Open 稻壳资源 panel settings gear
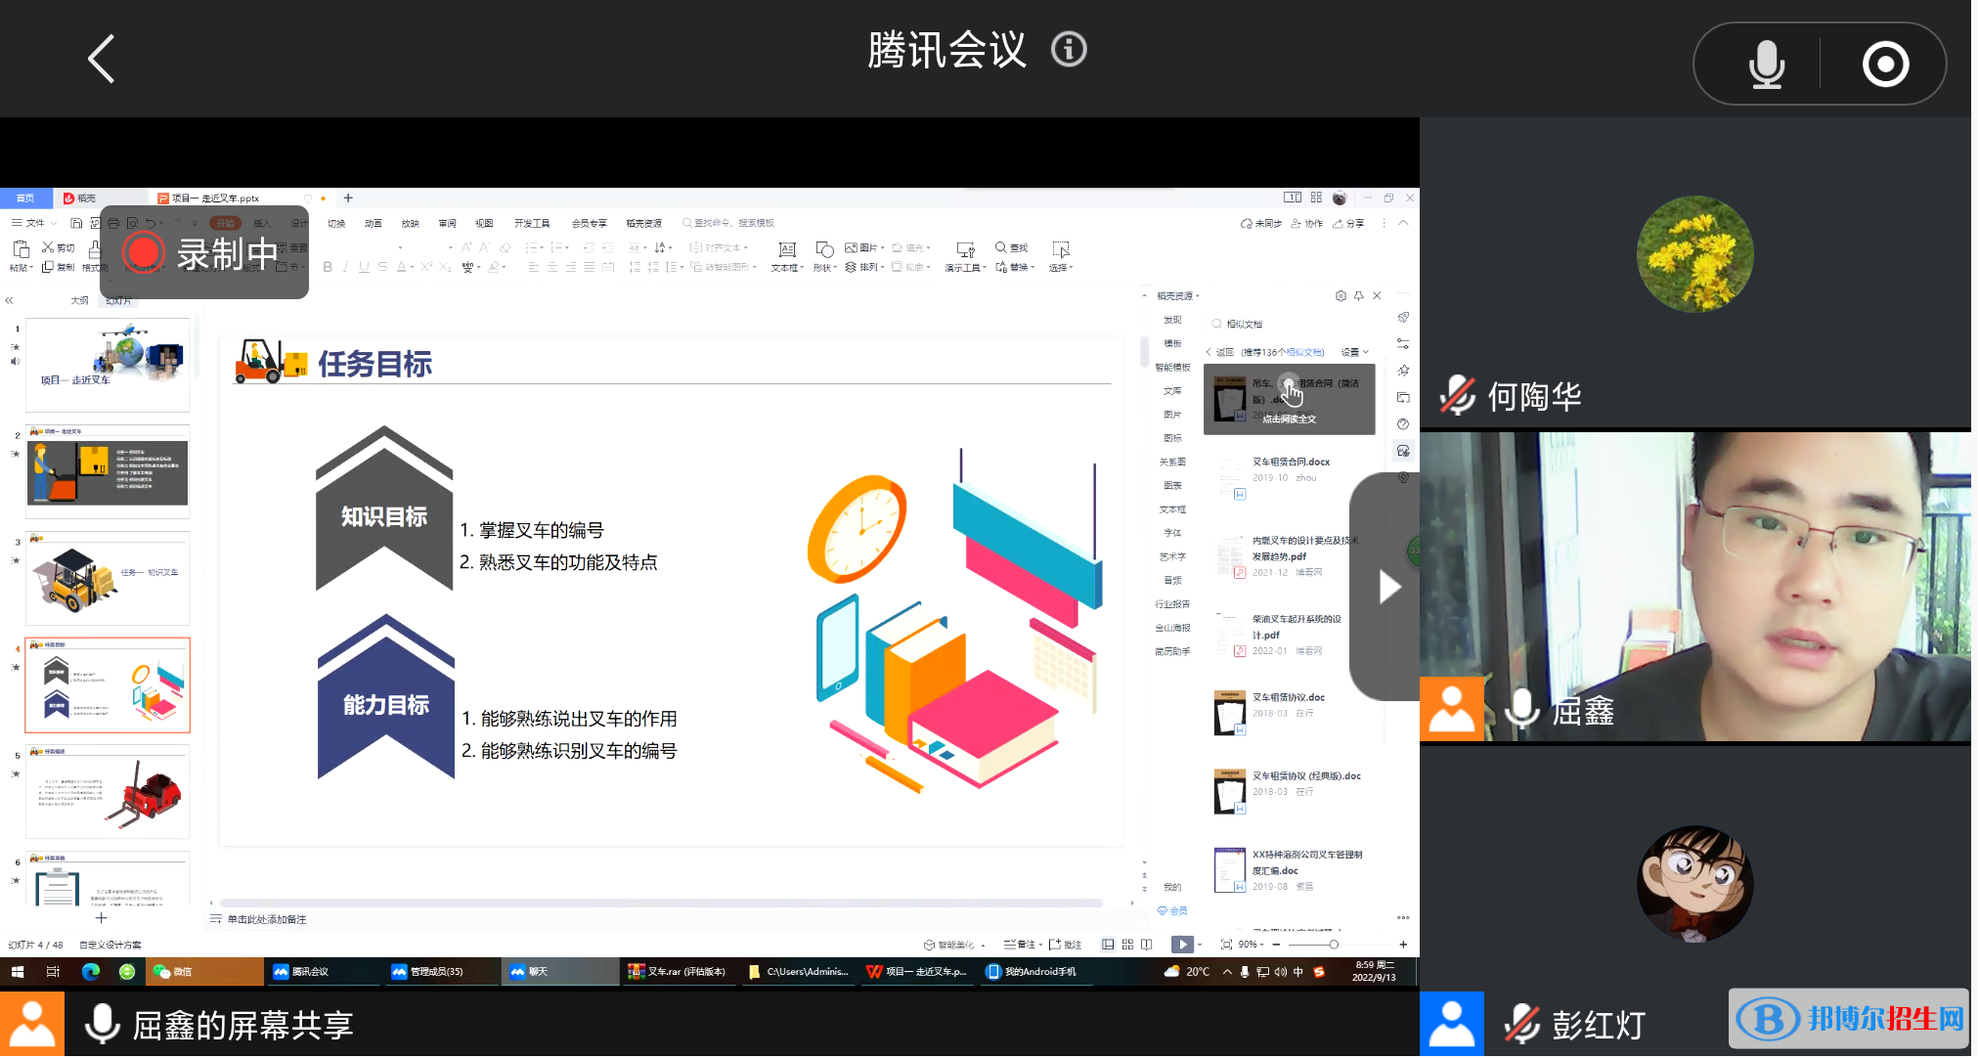This screenshot has height=1059, width=1979. point(1341,295)
